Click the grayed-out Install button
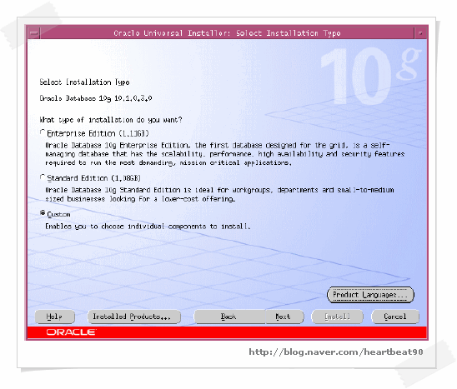The image size is (457, 389). [337, 317]
